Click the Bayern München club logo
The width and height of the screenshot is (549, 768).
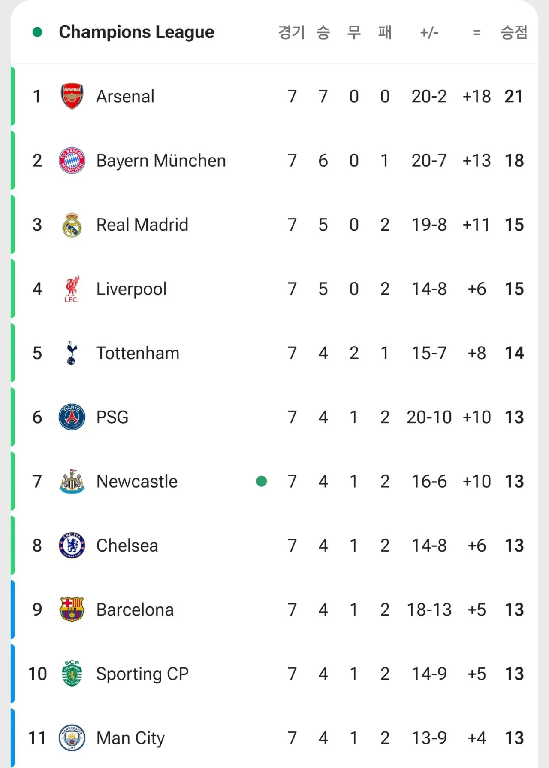click(72, 160)
